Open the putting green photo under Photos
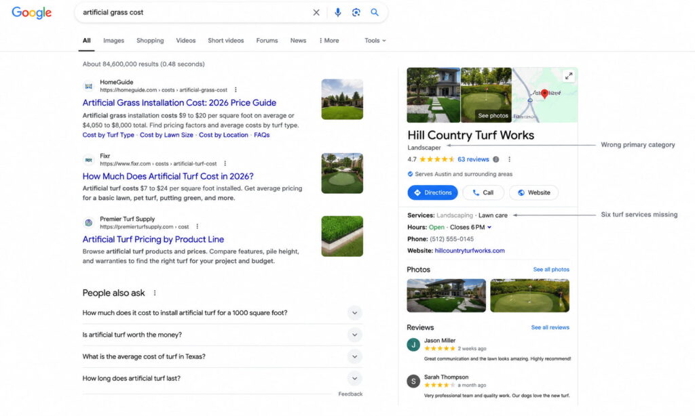 tap(529, 295)
